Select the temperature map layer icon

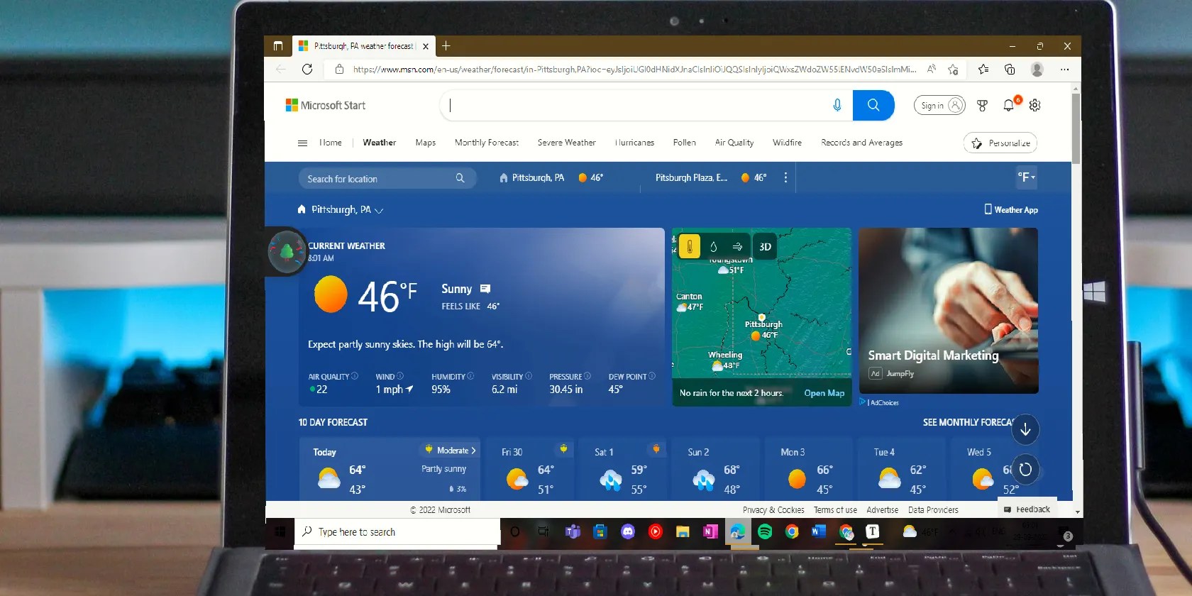[x=690, y=246]
